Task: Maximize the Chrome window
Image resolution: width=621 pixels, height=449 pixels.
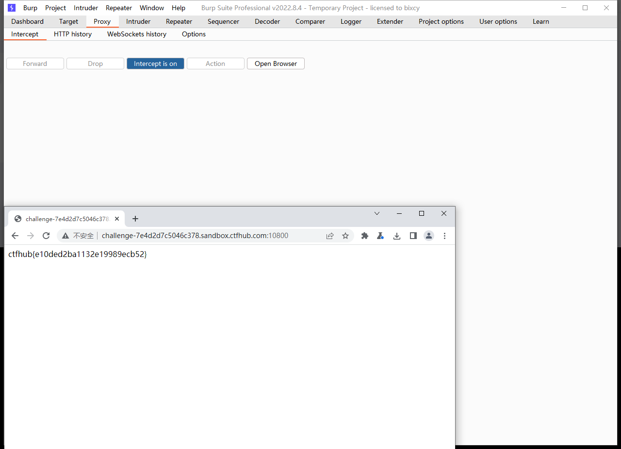Action: [x=422, y=213]
